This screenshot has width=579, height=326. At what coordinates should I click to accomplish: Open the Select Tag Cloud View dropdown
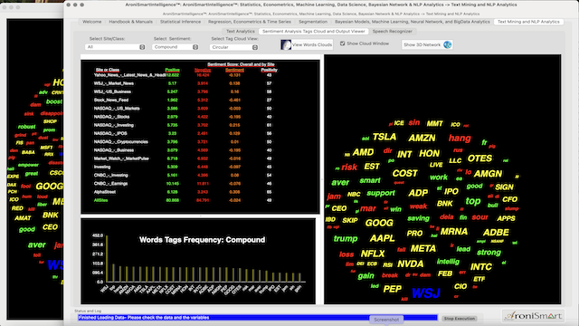click(233, 47)
